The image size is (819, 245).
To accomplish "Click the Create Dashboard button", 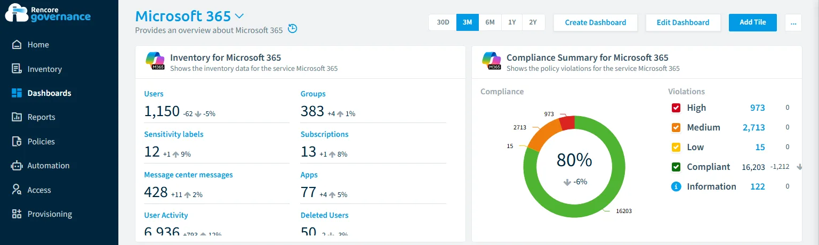I will click(596, 22).
